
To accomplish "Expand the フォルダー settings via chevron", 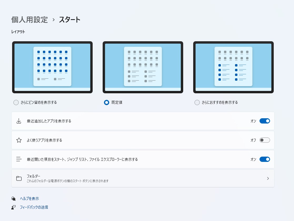I will coord(268,178).
